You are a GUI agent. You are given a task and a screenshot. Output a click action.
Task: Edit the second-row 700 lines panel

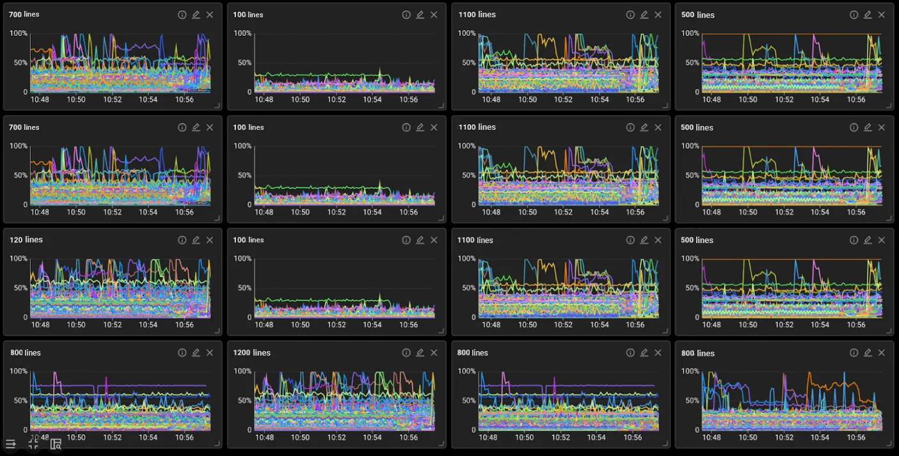point(196,127)
